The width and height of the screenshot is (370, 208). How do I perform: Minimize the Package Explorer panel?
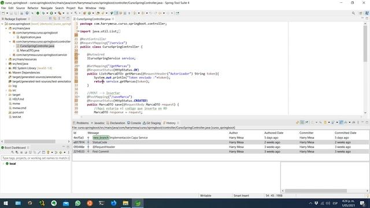64,18
